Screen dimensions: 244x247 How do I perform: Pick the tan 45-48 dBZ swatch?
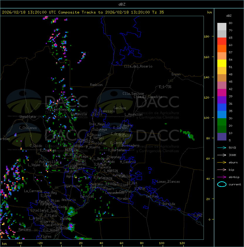tap(222, 78)
